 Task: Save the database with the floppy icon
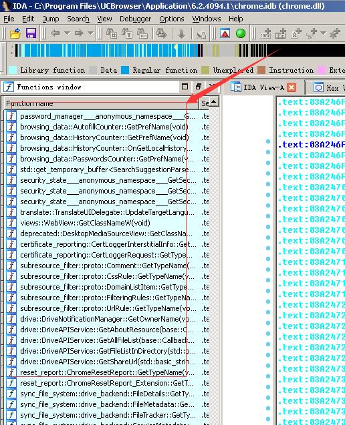pyautogui.click(x=31, y=33)
